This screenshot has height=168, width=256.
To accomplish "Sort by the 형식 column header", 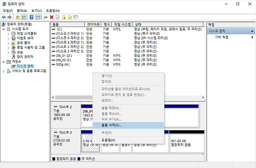I will [106, 24].
